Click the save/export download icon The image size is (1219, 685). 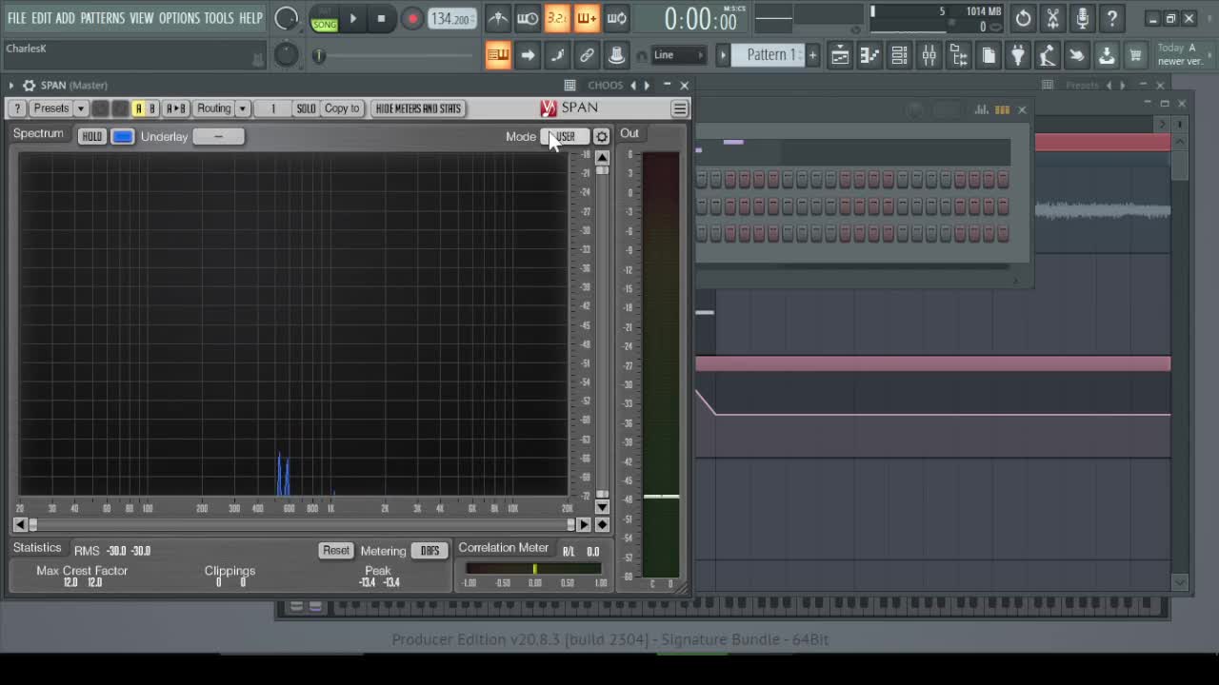pyautogui.click(x=1107, y=56)
